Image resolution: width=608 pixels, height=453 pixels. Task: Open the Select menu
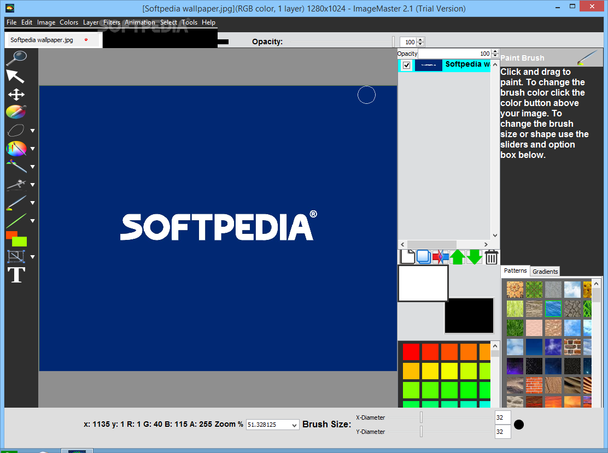(x=168, y=22)
